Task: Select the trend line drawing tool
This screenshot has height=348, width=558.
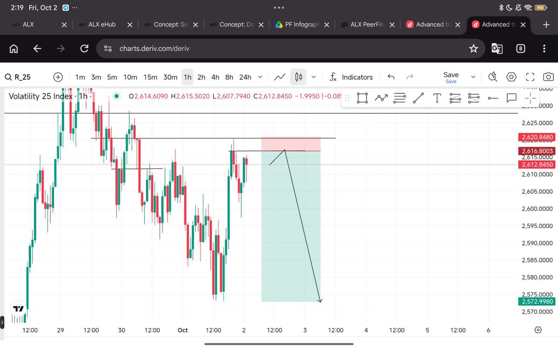Action: (x=418, y=98)
